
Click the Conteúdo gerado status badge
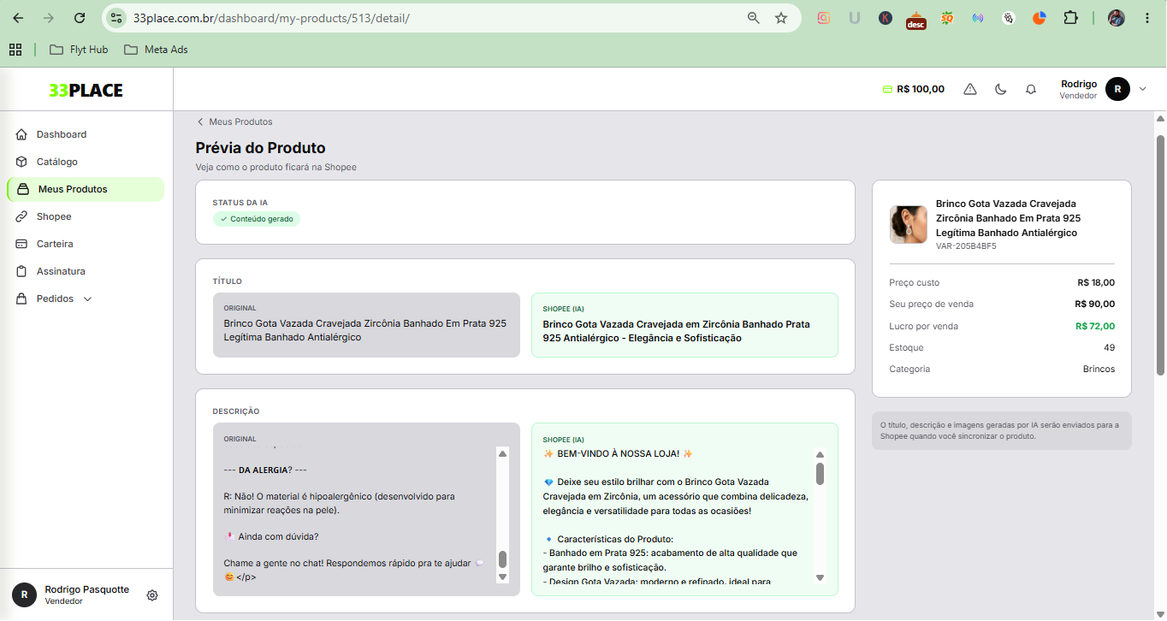(257, 219)
